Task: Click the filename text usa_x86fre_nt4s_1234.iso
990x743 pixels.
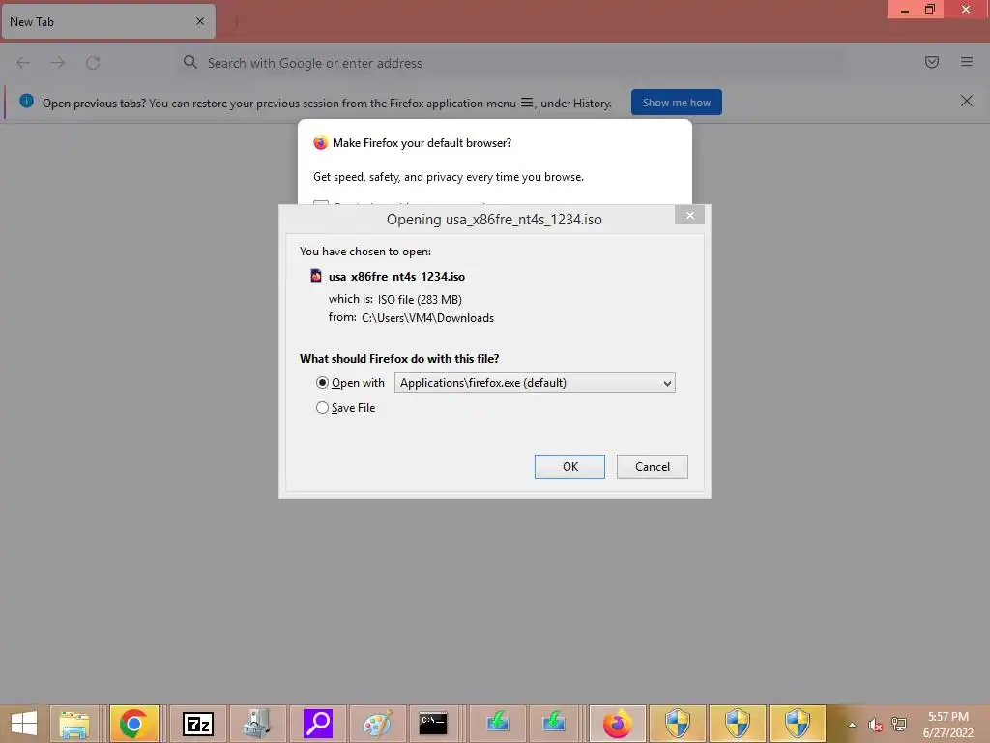Action: [x=396, y=277]
